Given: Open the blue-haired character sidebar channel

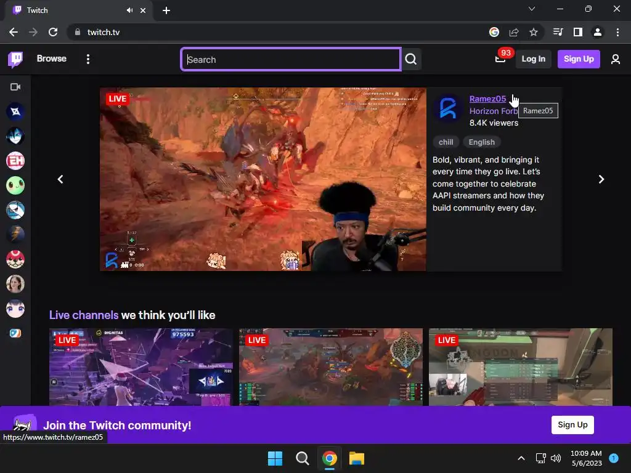Looking at the screenshot, I should coord(15,136).
